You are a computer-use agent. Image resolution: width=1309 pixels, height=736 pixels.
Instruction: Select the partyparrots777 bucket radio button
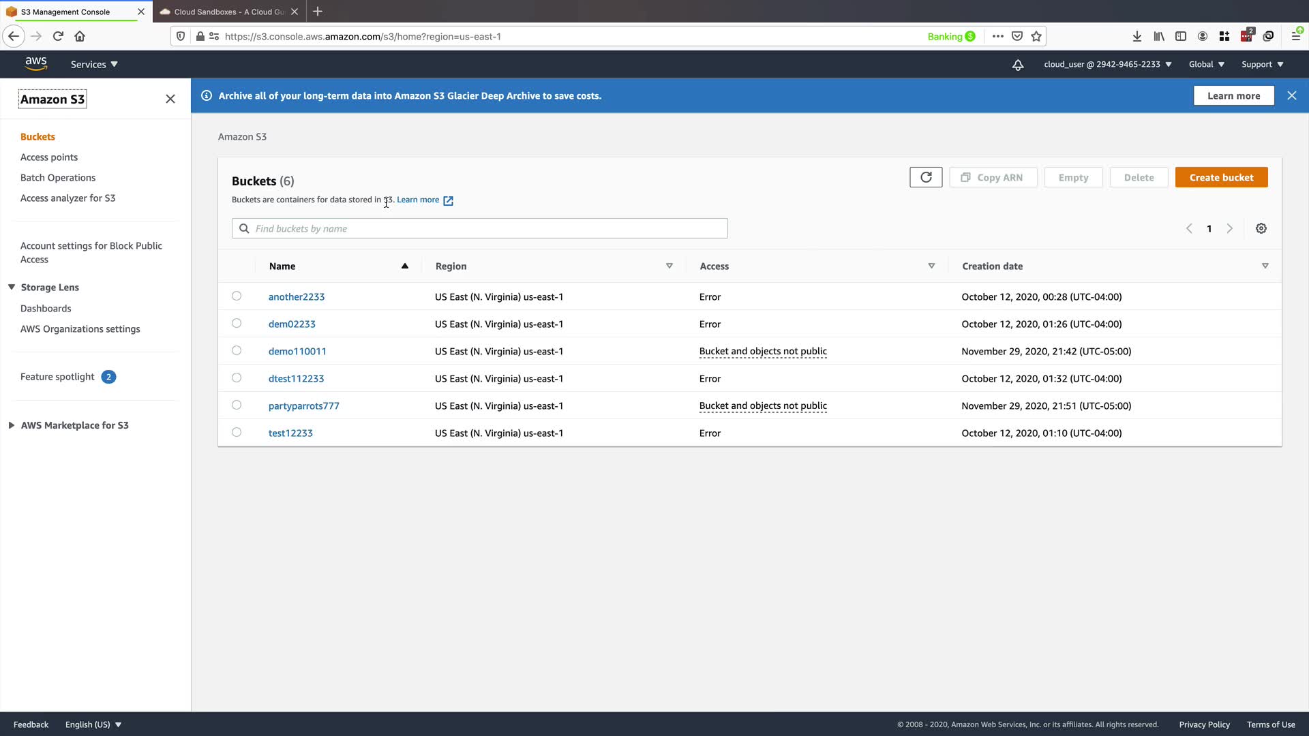point(237,405)
